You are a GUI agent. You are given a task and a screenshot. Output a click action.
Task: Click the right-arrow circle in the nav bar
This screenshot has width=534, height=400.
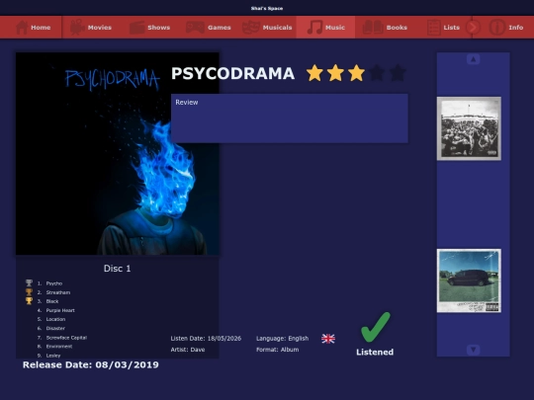click(x=473, y=28)
